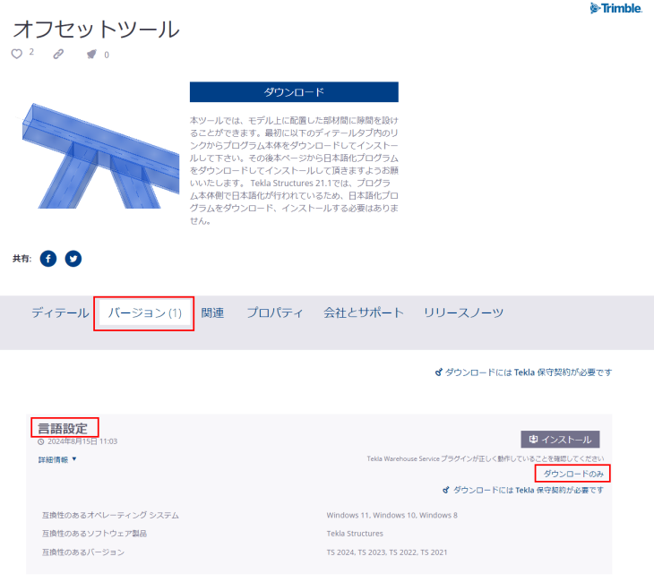Click upper Tekla 保守契約 required link
The width and height of the screenshot is (654, 582).
pyautogui.click(x=524, y=372)
